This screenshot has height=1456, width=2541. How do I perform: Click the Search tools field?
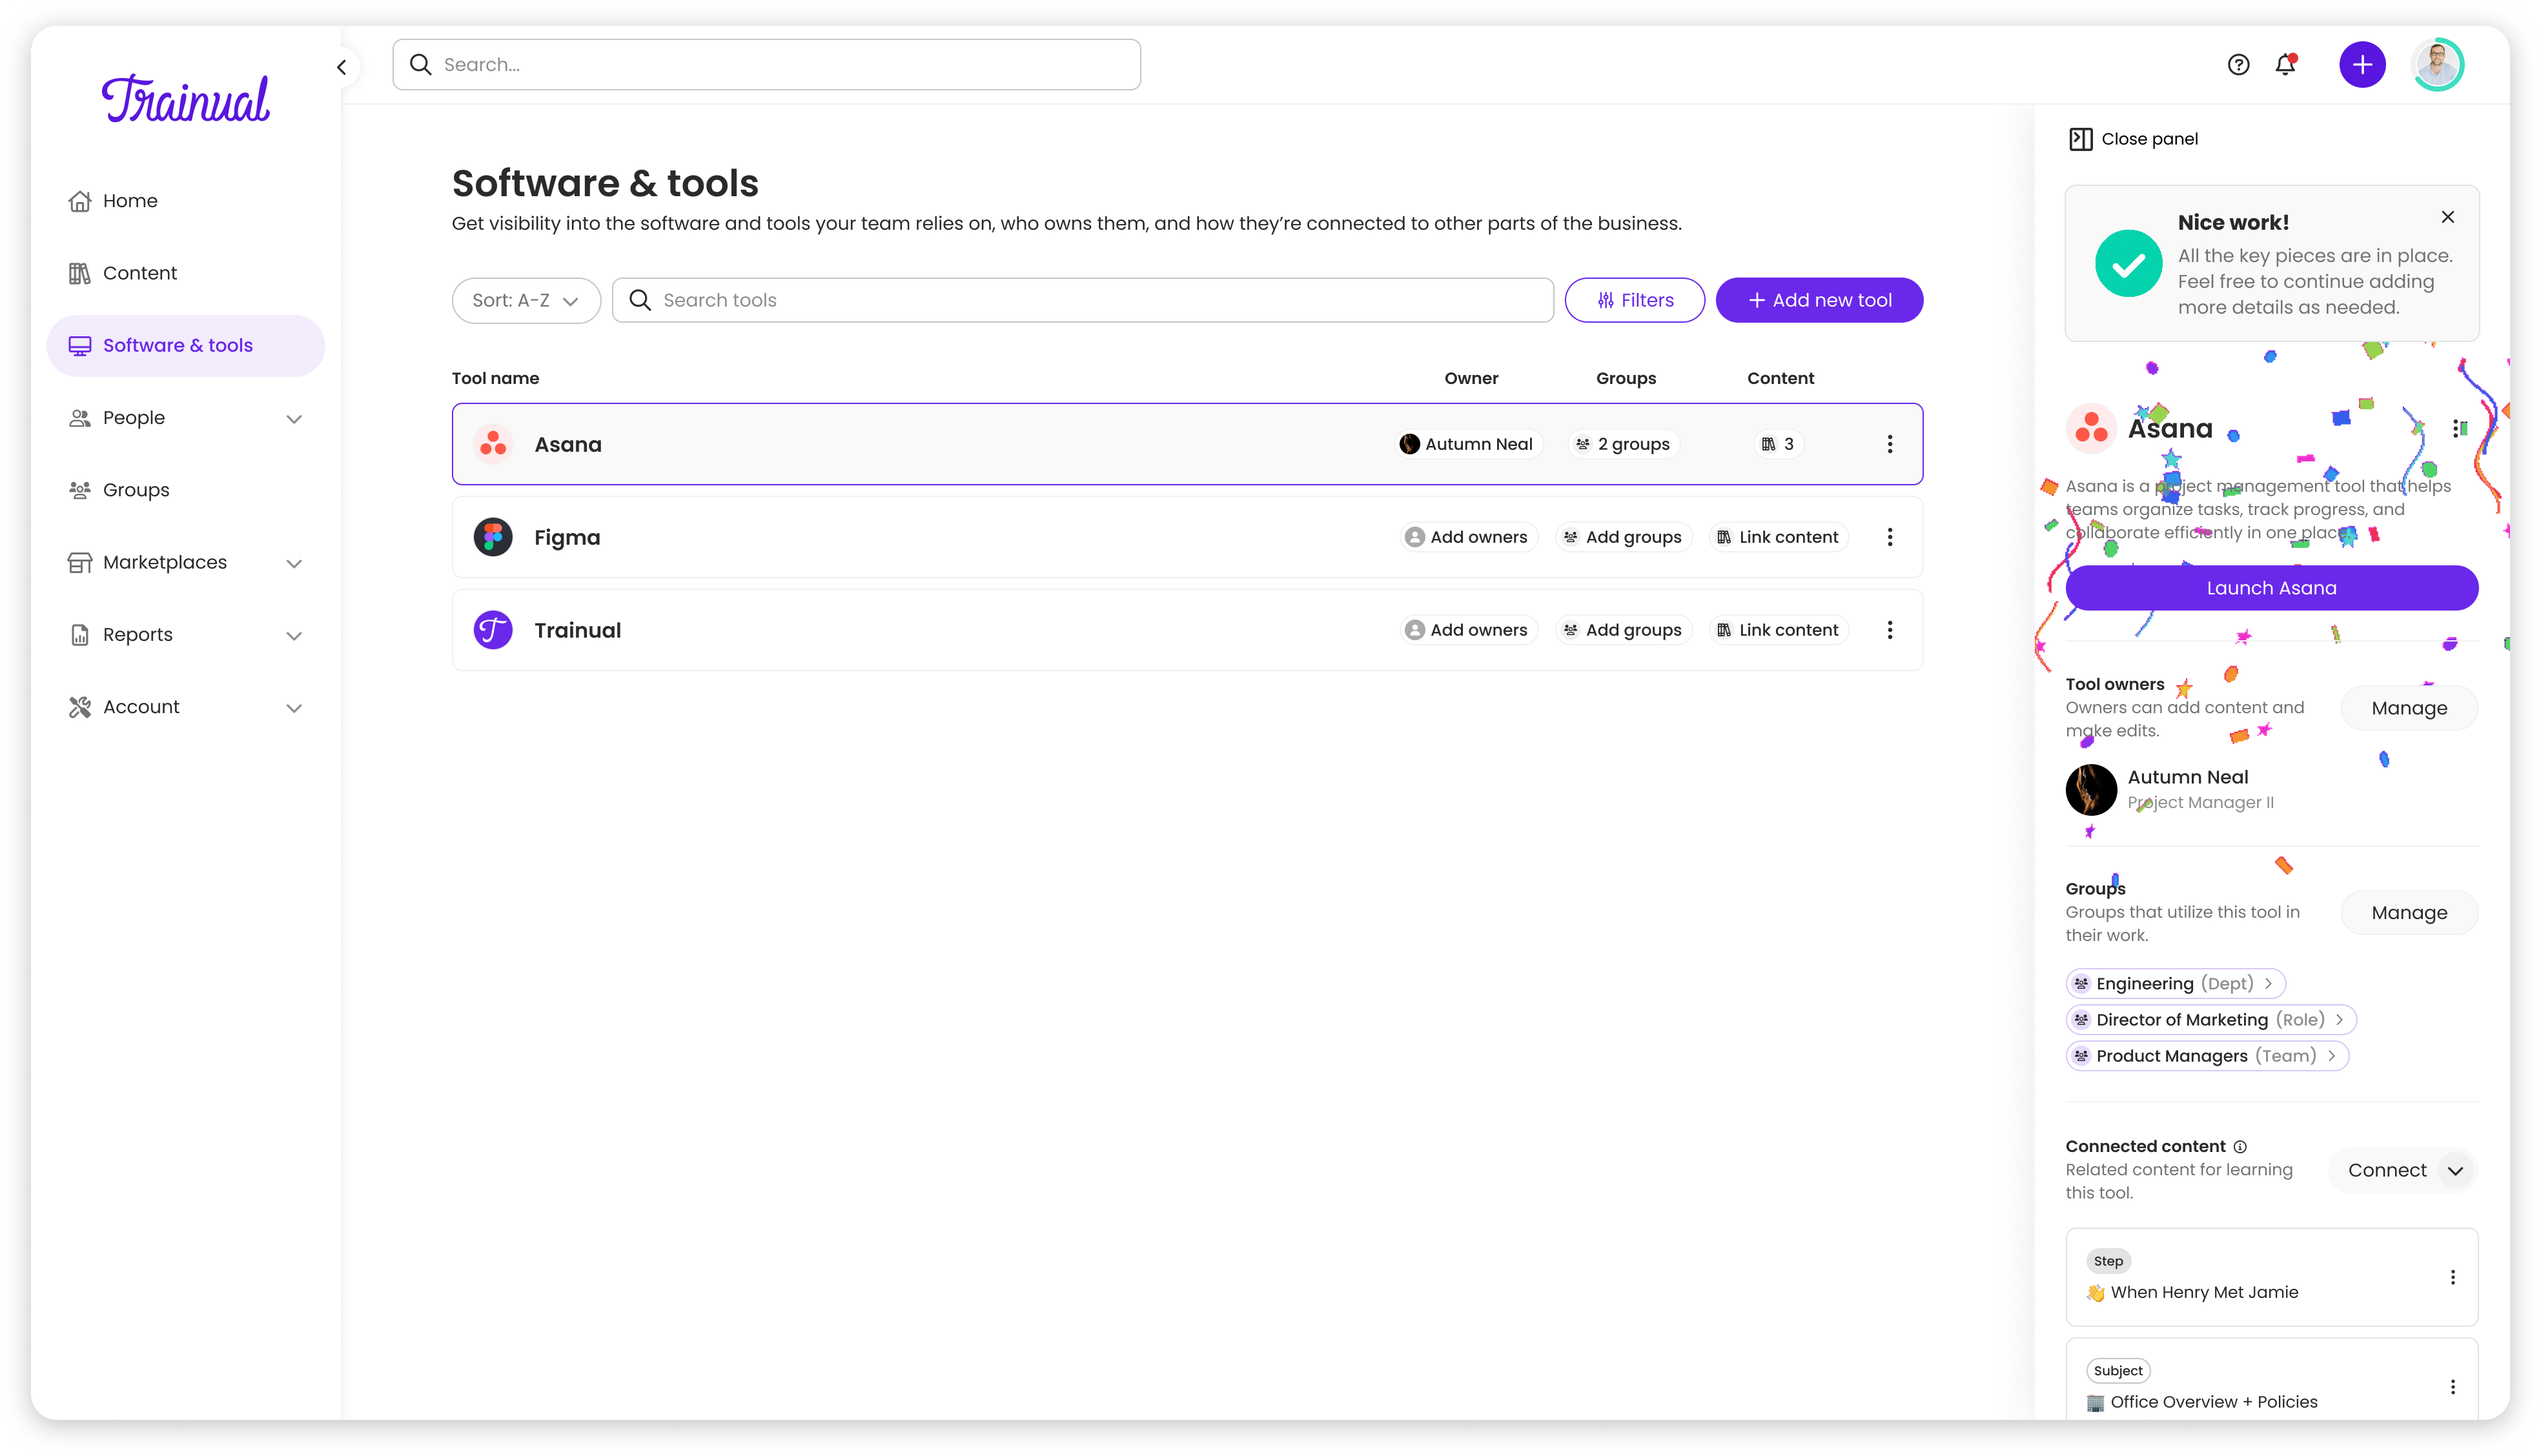click(1082, 300)
